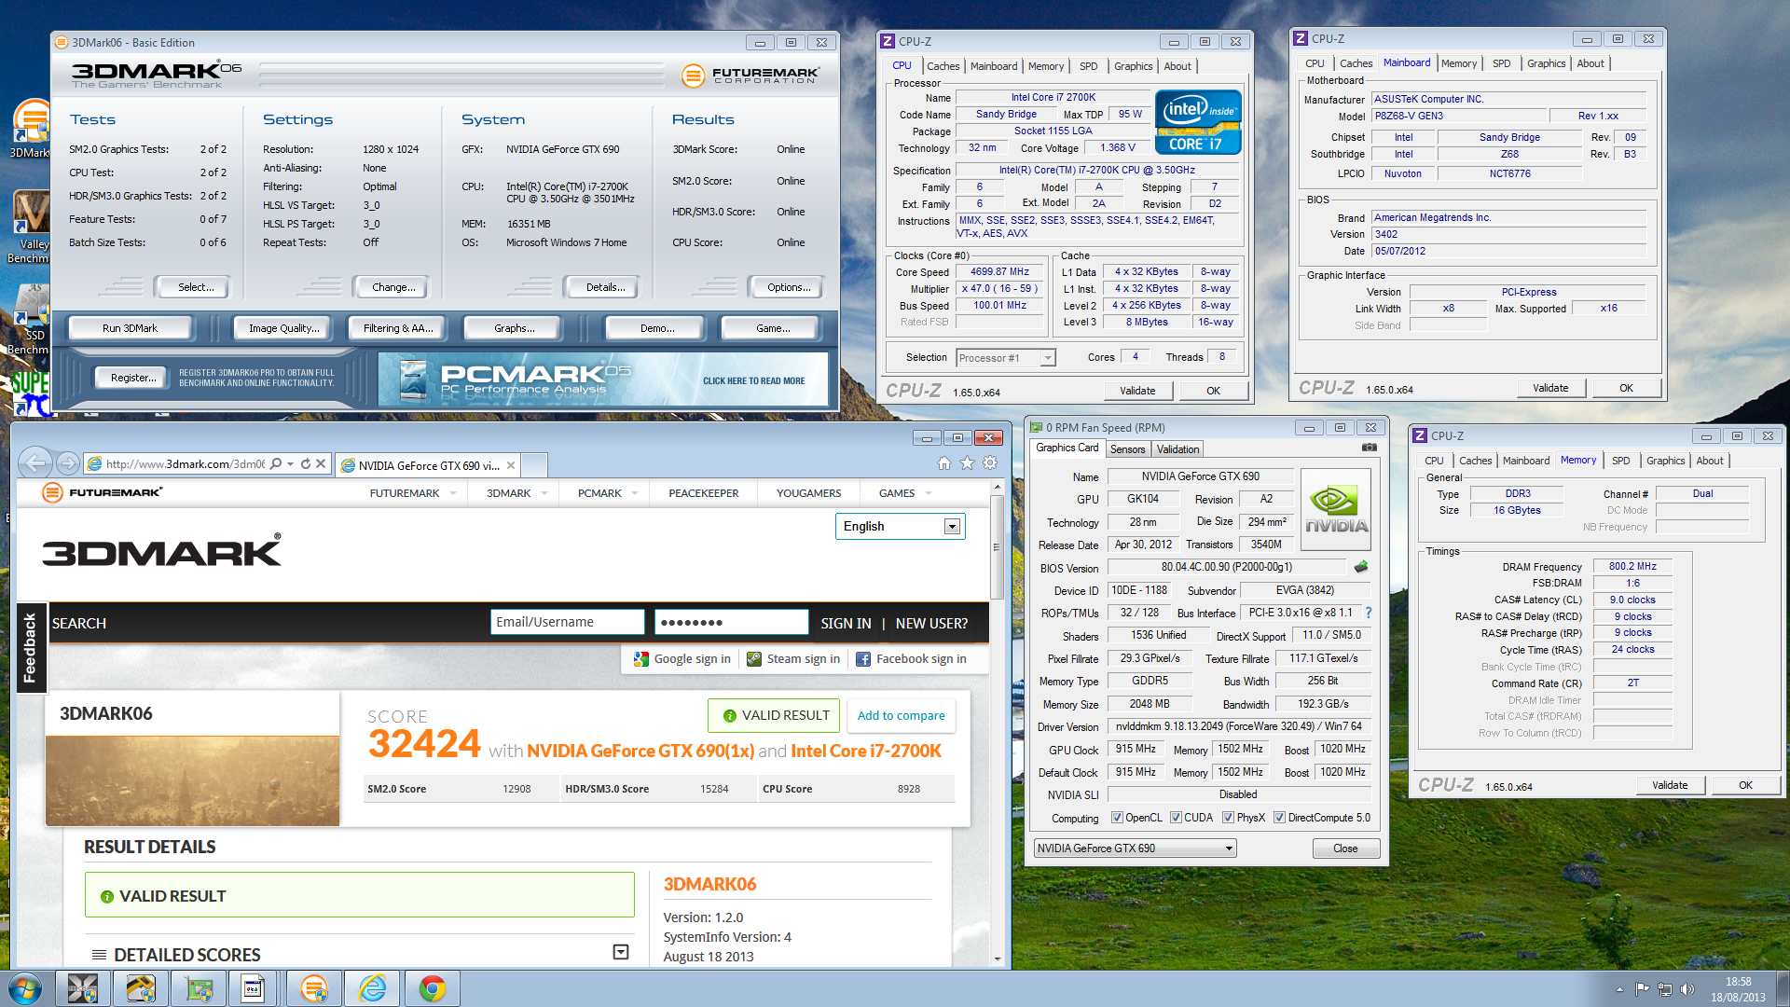Click the Futuremark logo on the webpage
The height and width of the screenshot is (1007, 1790).
point(103,492)
